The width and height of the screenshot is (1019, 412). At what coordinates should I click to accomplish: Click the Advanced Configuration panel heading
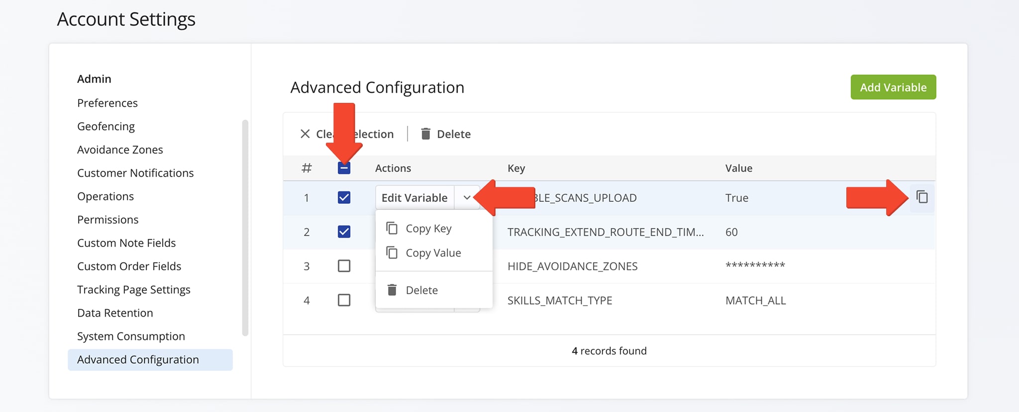[377, 87]
